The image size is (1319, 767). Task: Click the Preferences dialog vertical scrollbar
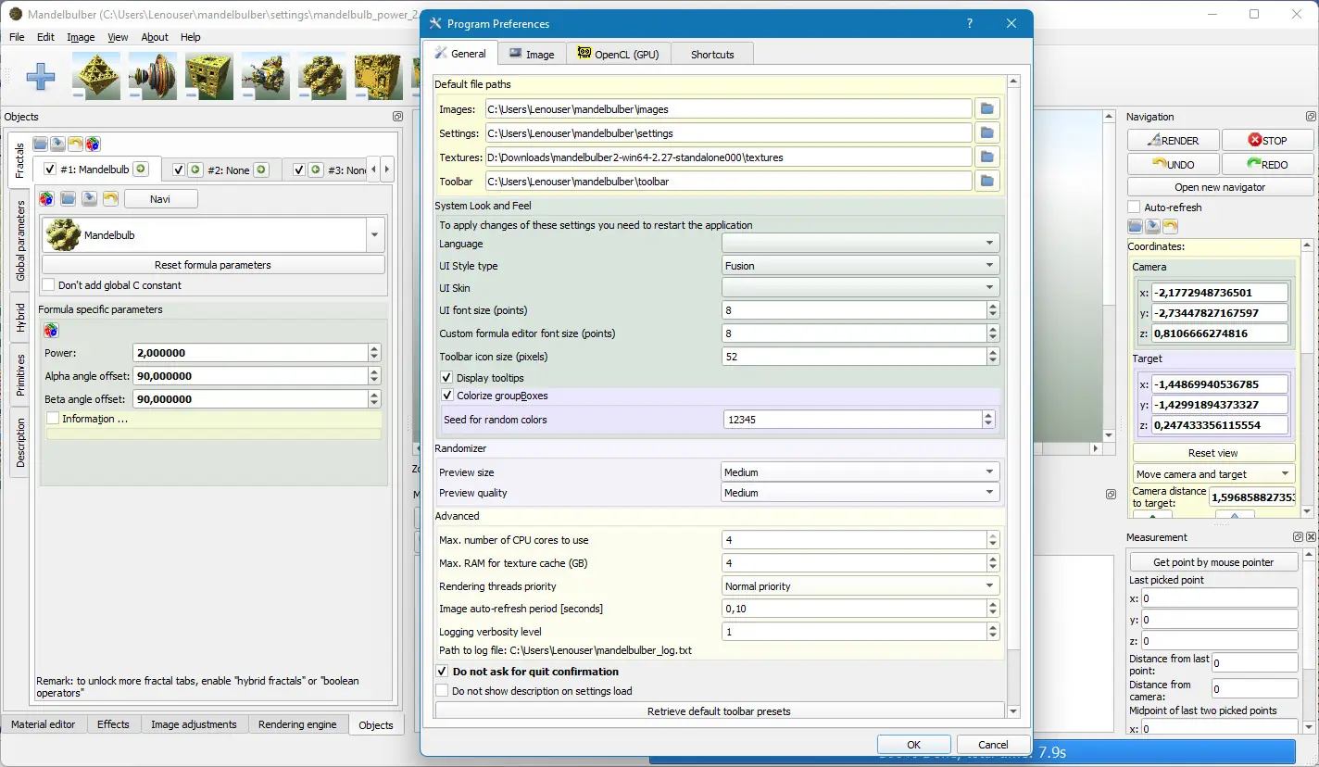1013,396
